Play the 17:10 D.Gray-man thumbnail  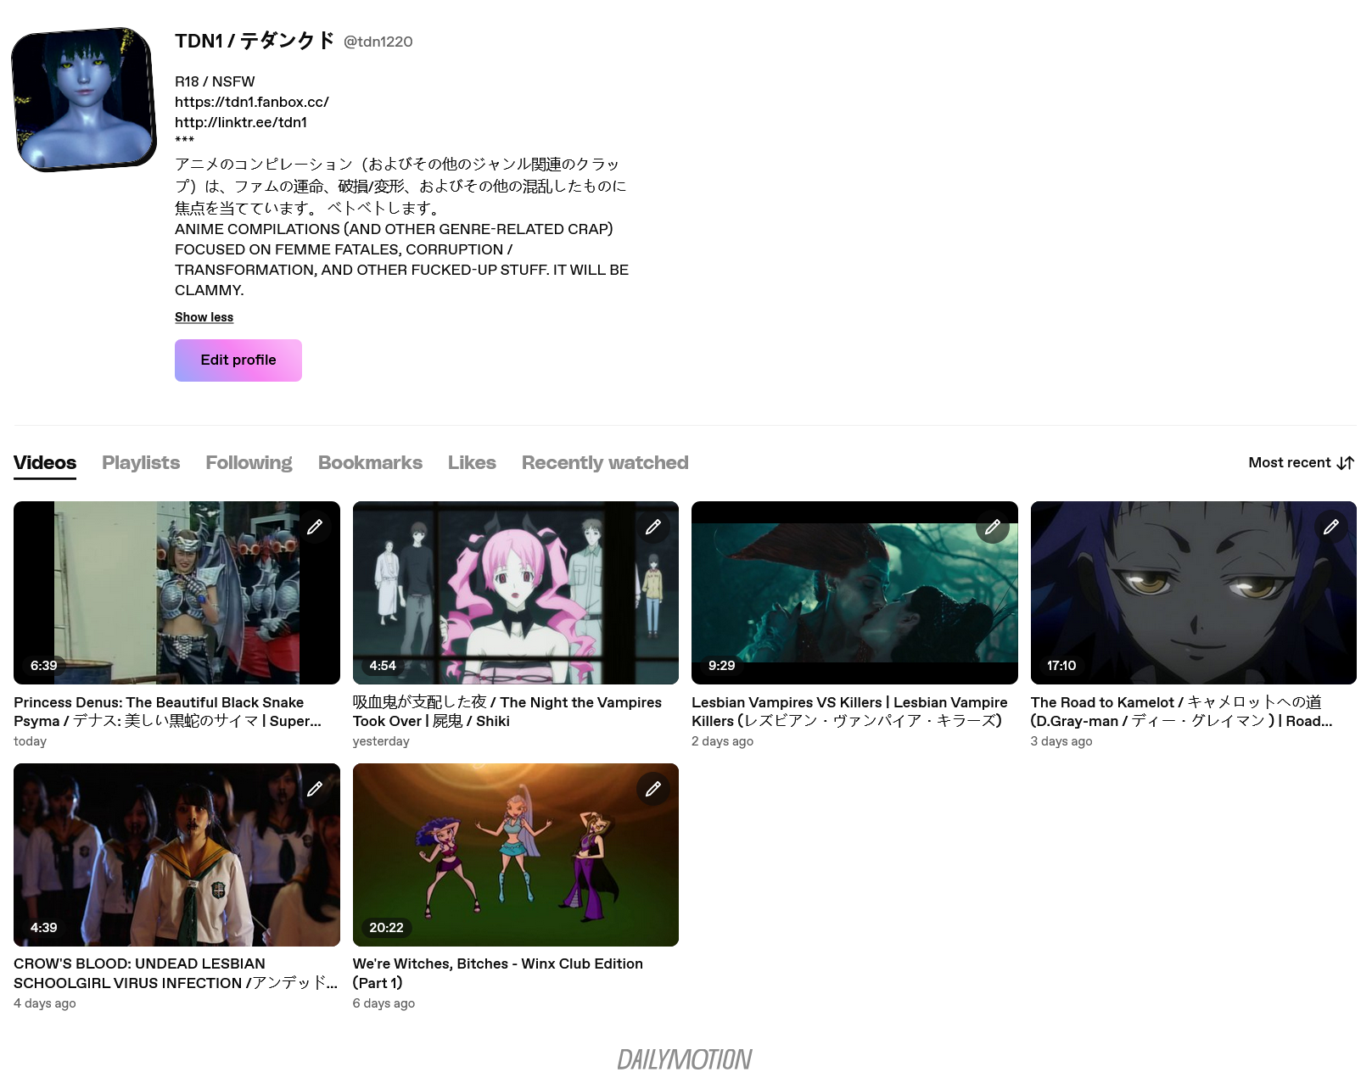[x=1194, y=593]
